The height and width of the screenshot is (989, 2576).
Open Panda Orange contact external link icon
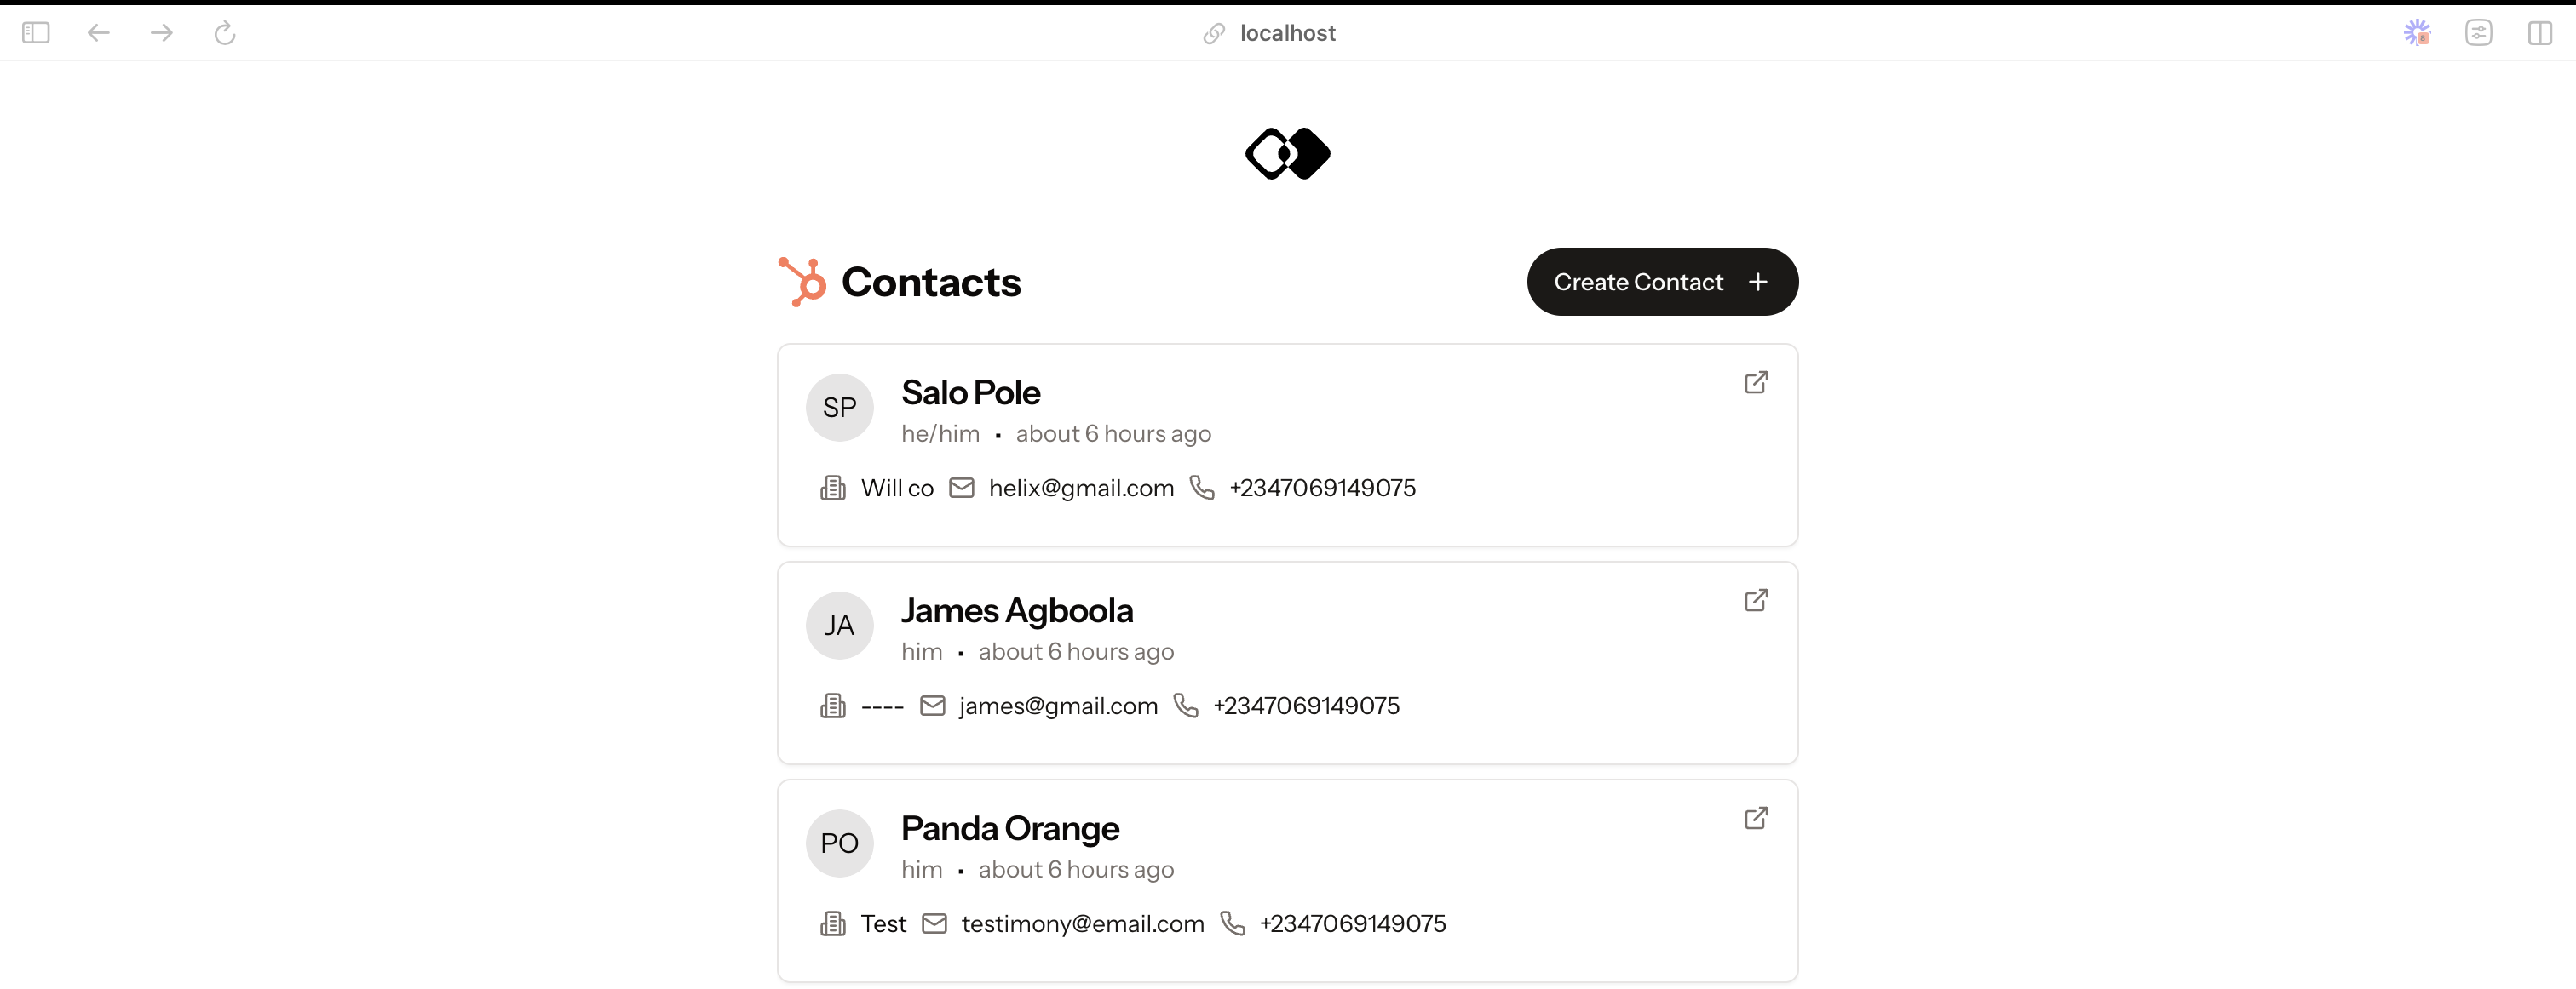click(x=1756, y=818)
